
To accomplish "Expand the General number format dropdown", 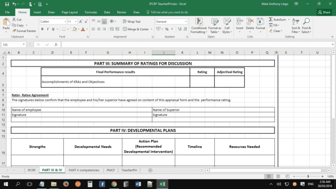I will (186, 21).
